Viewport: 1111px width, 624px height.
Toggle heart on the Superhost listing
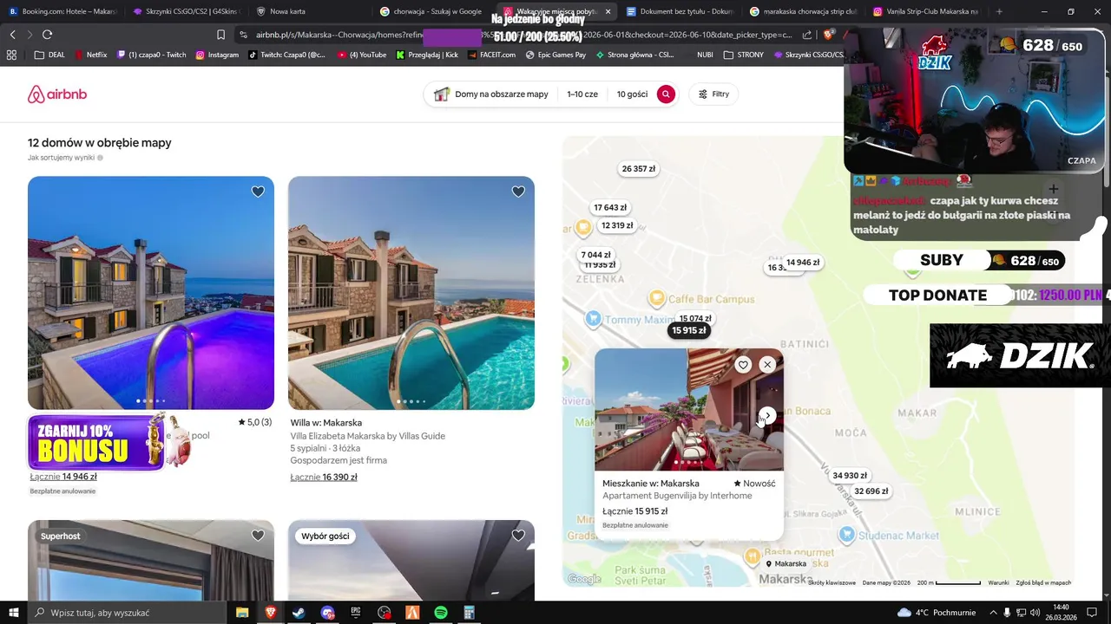point(258,536)
